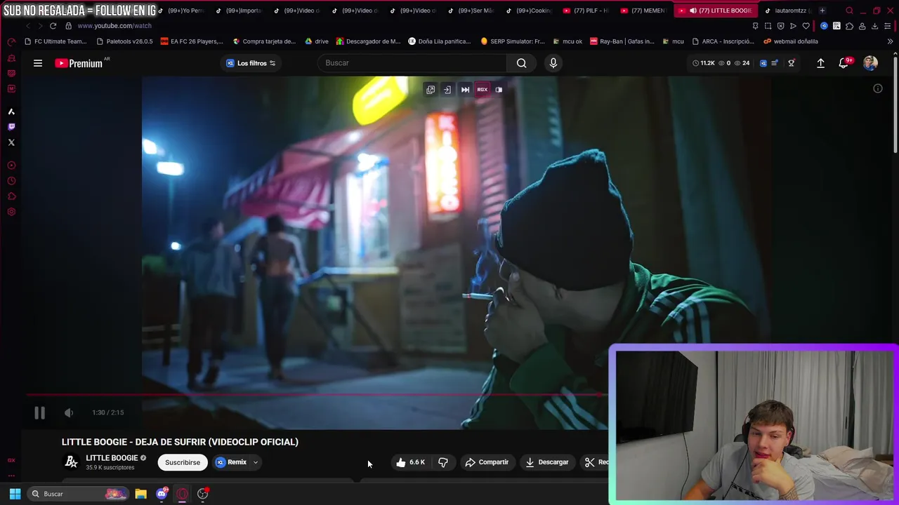
Task: Click the 11.2K clock stat
Action: click(703, 63)
